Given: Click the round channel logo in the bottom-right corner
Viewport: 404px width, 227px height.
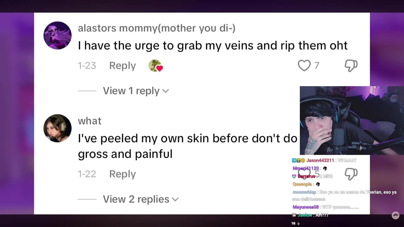Looking at the screenshot, I should click(x=395, y=215).
